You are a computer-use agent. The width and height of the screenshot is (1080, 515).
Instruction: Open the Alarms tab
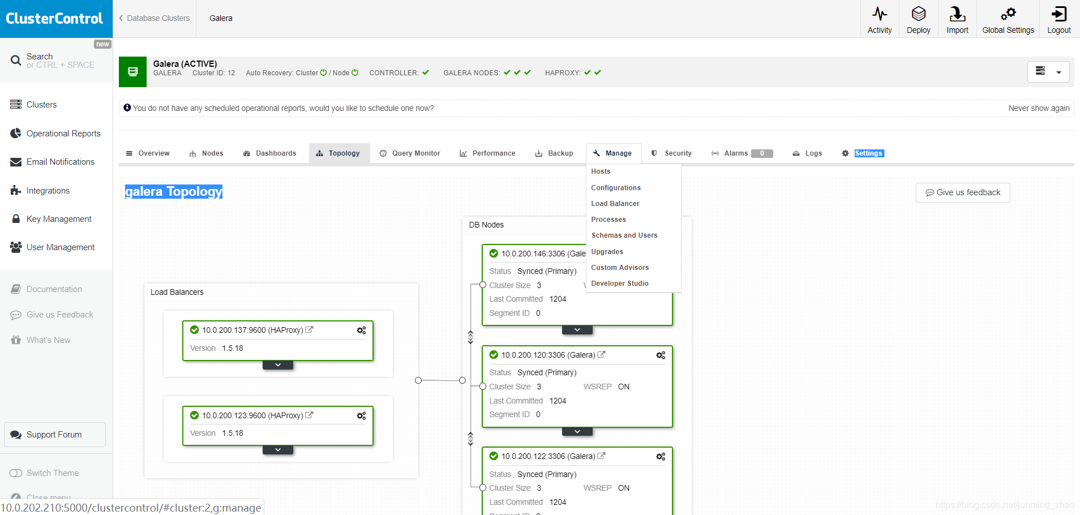[x=742, y=153]
